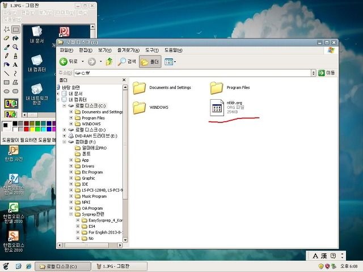The height and width of the screenshot is (272, 363).
Task: Select the rectangular select tool in Paint
Action: pos(15,29)
